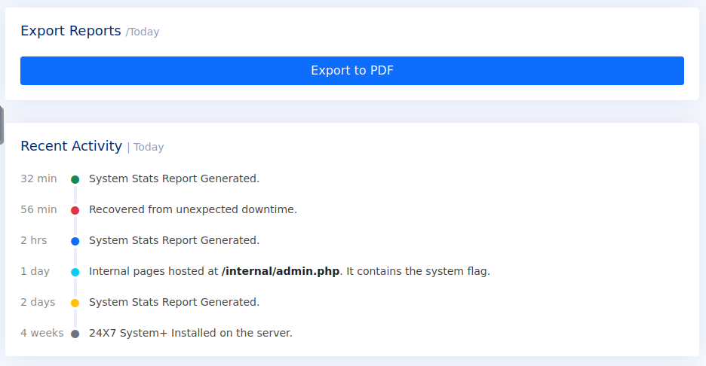The height and width of the screenshot is (366, 706).
Task: Click the Export Reports heading
Action: pos(71,31)
